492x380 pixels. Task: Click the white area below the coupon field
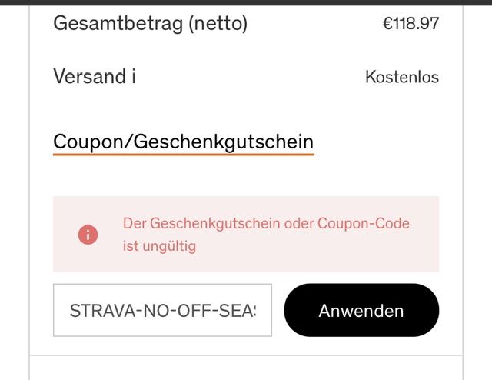pyautogui.click(x=246, y=365)
